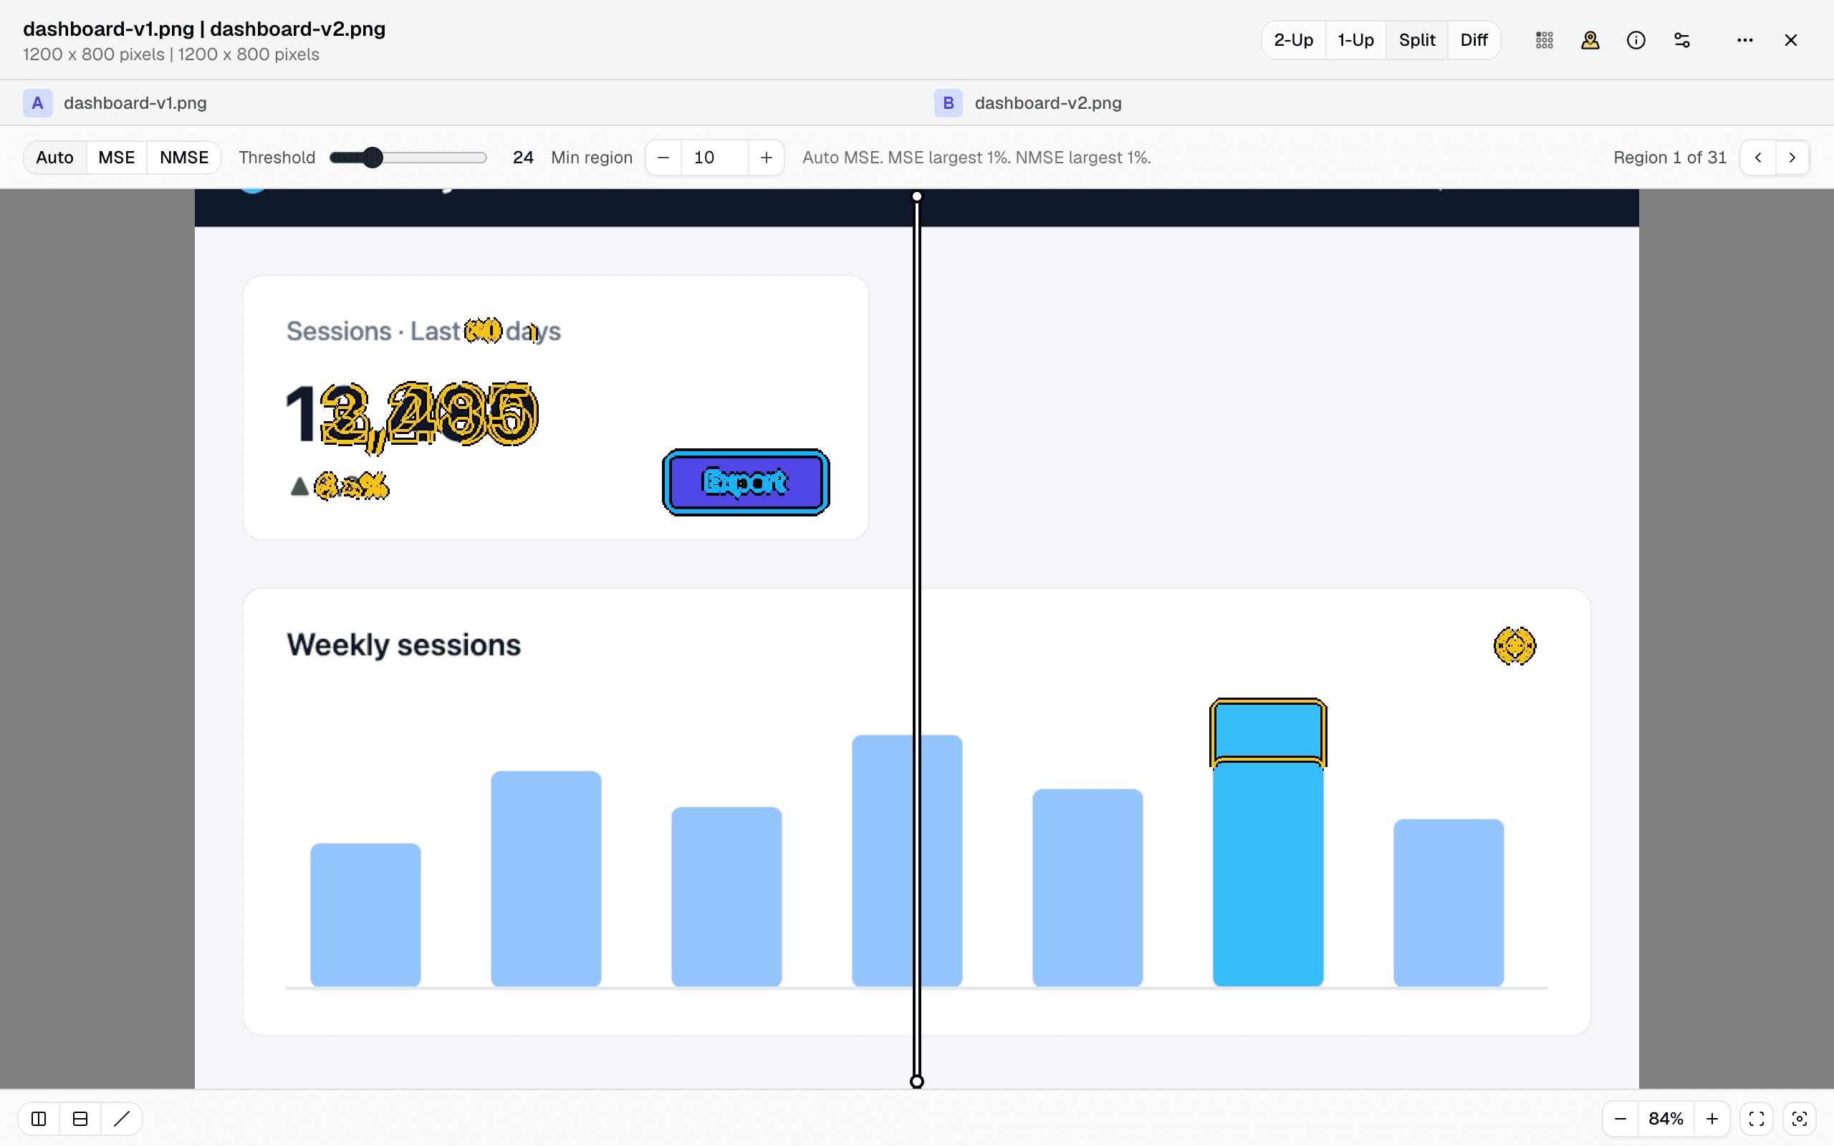Click the 84% zoom level
The width and height of the screenshot is (1834, 1146).
(1666, 1119)
